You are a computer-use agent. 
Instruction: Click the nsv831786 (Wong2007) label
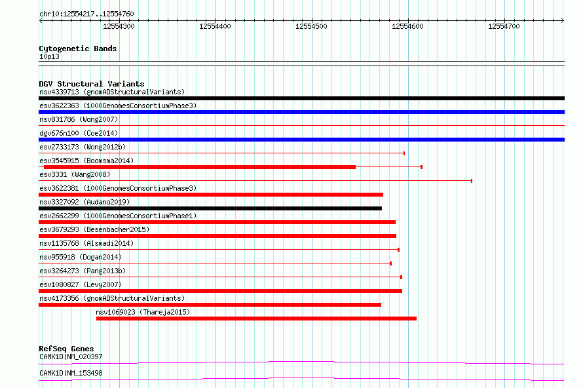click(x=79, y=119)
